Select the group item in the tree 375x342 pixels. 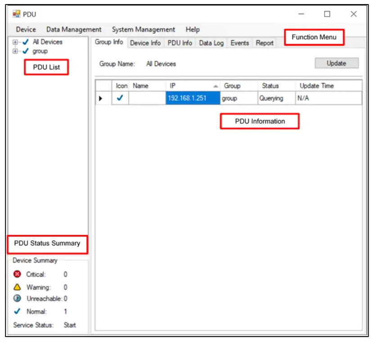coord(40,51)
